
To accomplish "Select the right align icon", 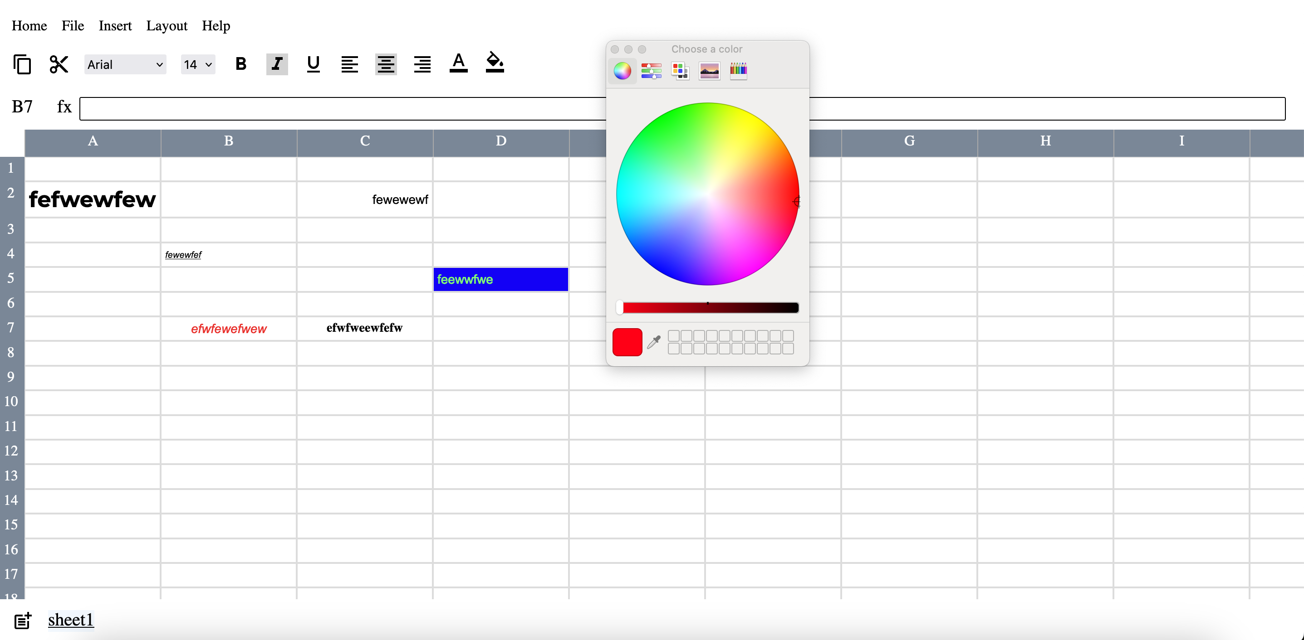I will pos(422,64).
